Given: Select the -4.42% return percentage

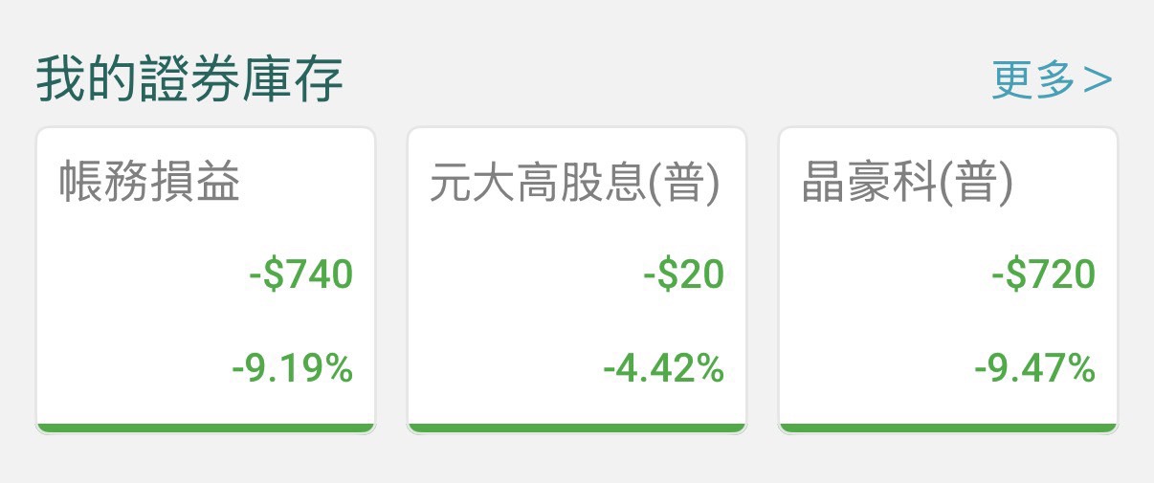Looking at the screenshot, I should (x=663, y=368).
